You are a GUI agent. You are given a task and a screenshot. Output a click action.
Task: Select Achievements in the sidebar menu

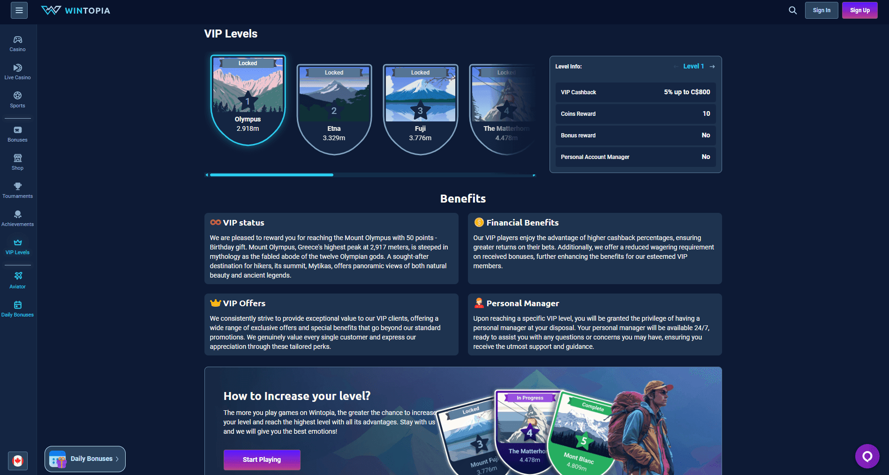(x=18, y=219)
